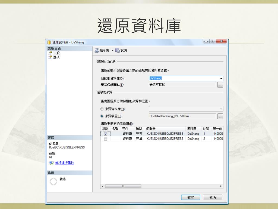Select the 選項 page in left pane
The width and height of the screenshot is (278, 209).
pyautogui.click(x=56, y=57)
